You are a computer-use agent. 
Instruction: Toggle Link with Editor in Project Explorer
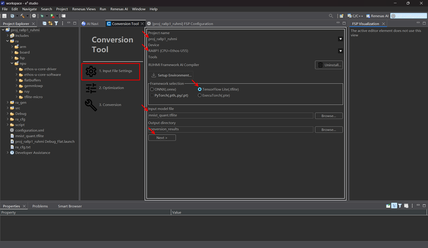tap(50, 23)
